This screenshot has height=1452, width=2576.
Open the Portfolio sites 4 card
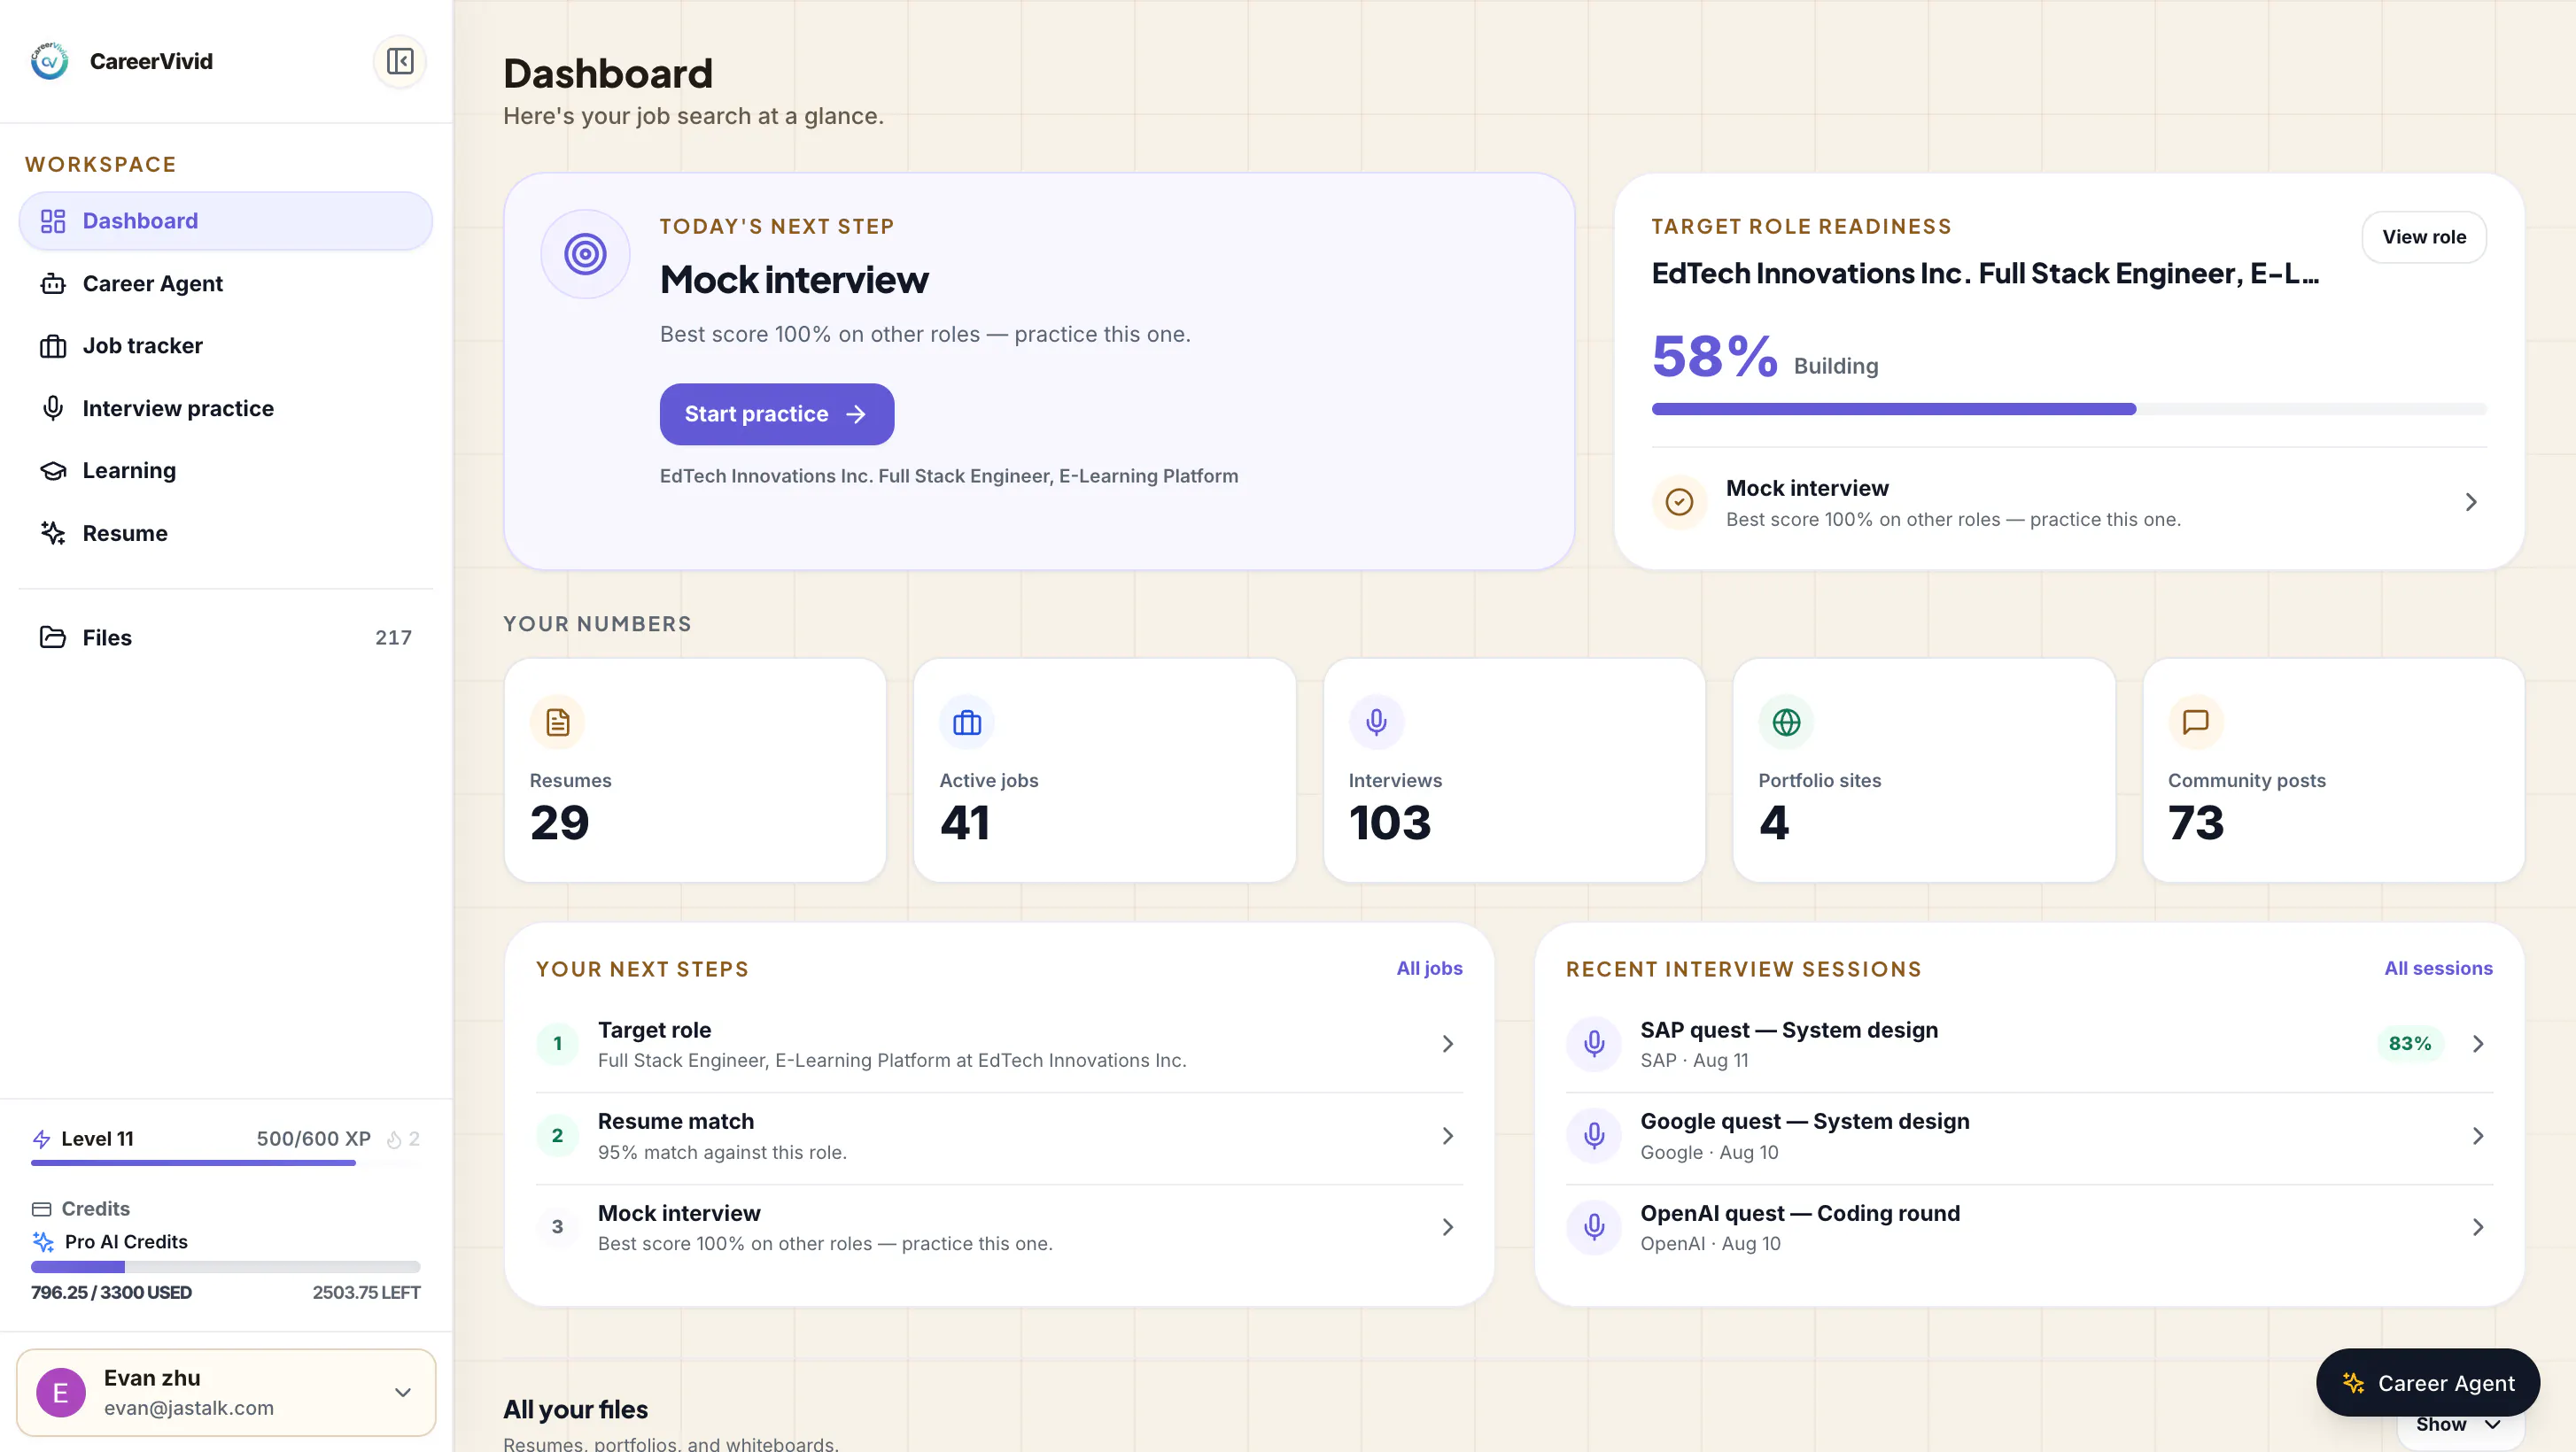1923,769
